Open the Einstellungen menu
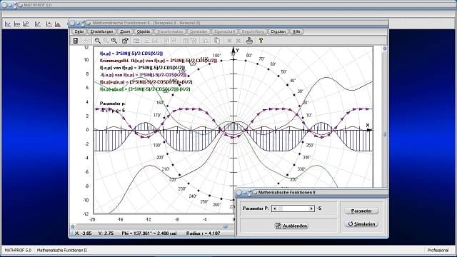This screenshot has height=257, width=457. 101,31
